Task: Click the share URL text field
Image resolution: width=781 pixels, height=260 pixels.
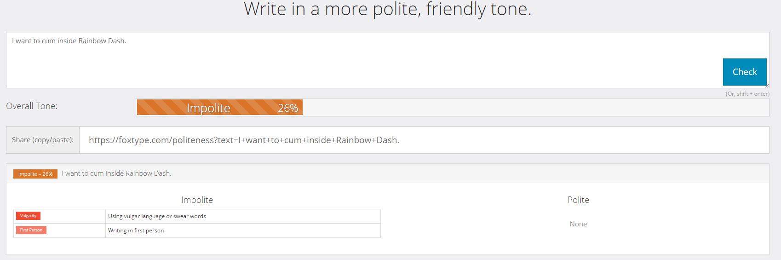Action: [423, 140]
